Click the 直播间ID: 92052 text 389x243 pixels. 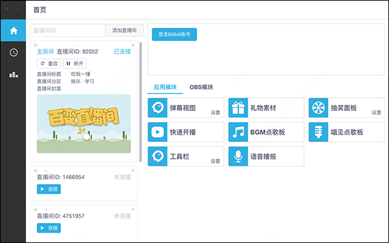click(78, 52)
